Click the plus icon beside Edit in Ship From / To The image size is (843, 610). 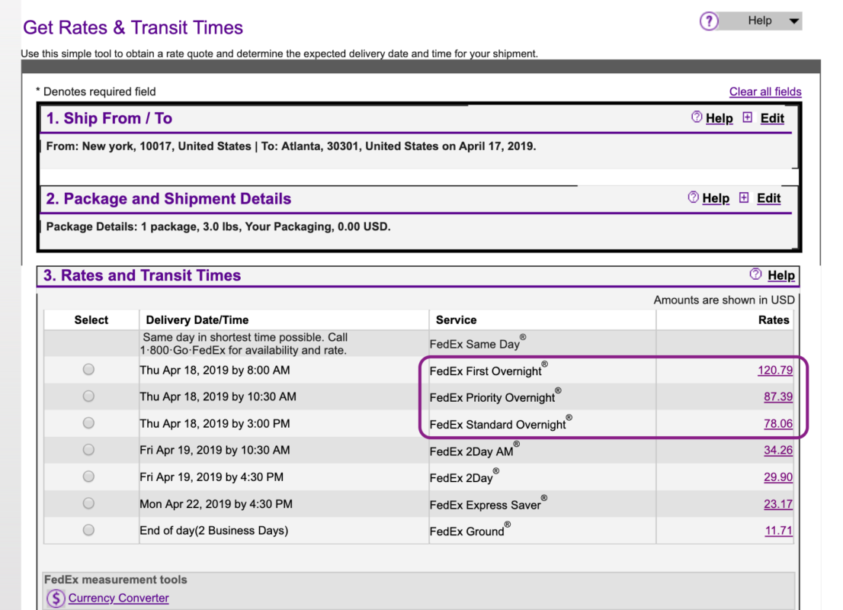click(x=748, y=118)
